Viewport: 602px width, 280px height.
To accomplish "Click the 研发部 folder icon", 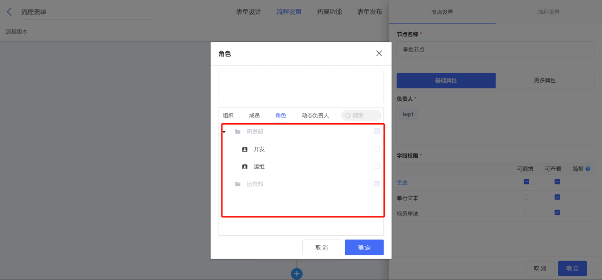I will [238, 132].
